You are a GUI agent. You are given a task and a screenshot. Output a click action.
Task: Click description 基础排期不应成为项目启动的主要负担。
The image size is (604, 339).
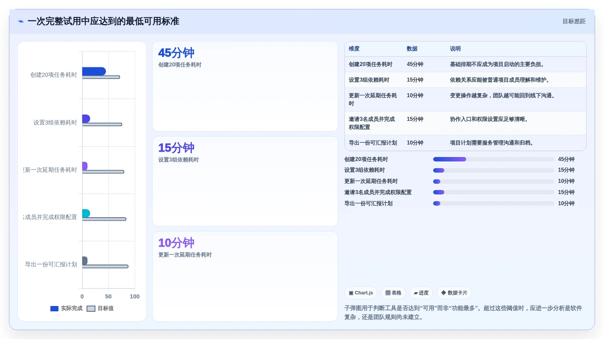click(498, 64)
